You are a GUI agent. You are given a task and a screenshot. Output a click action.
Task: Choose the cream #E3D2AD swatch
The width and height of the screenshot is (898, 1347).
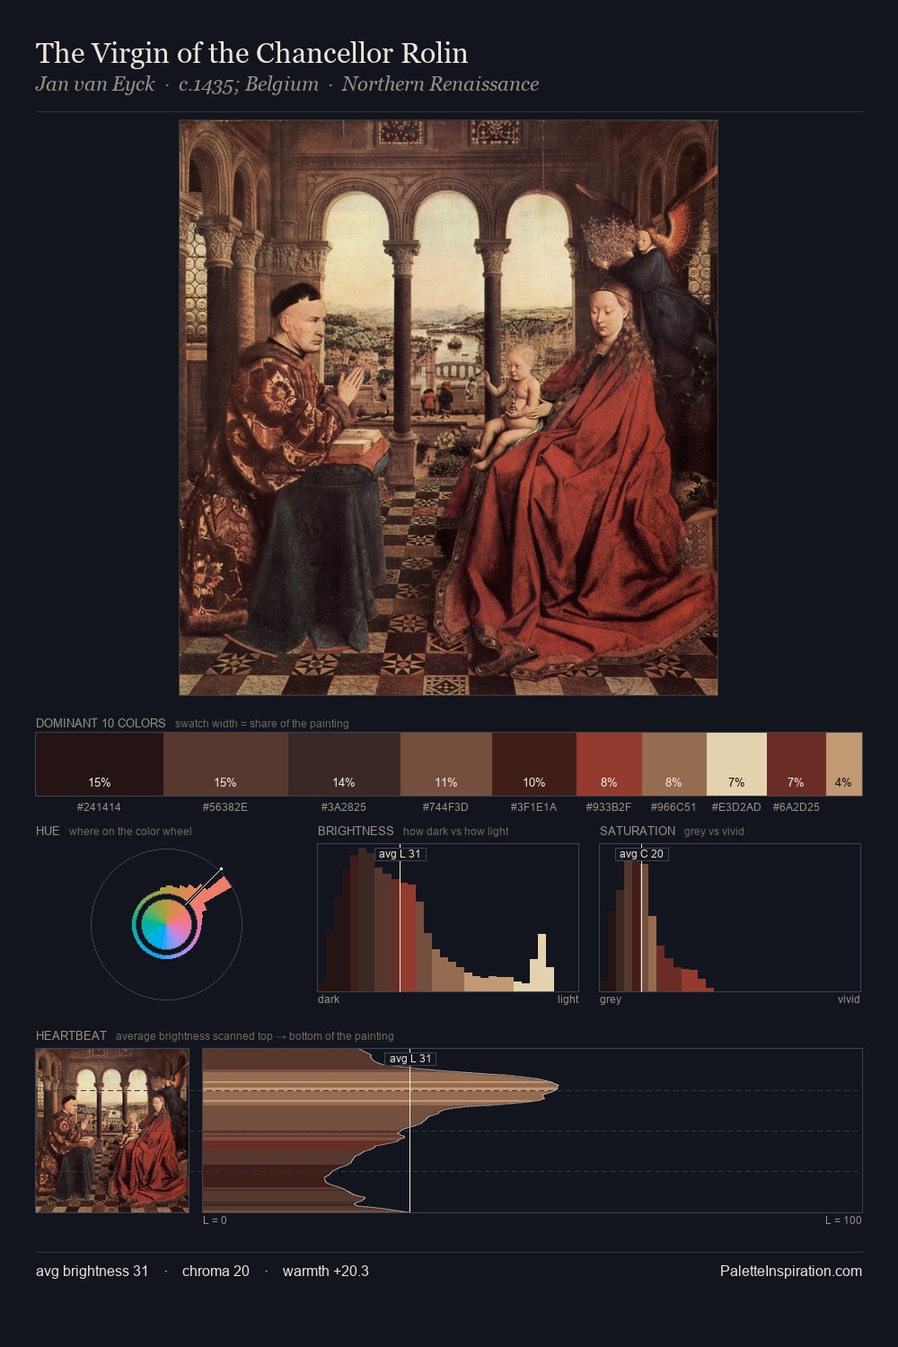tap(736, 764)
